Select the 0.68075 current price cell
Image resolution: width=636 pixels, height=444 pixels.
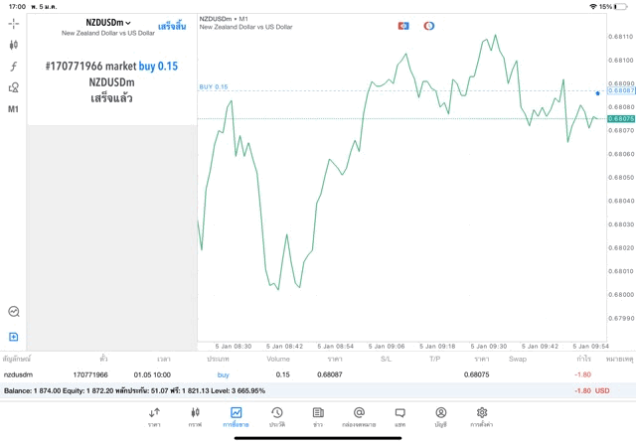[477, 374]
